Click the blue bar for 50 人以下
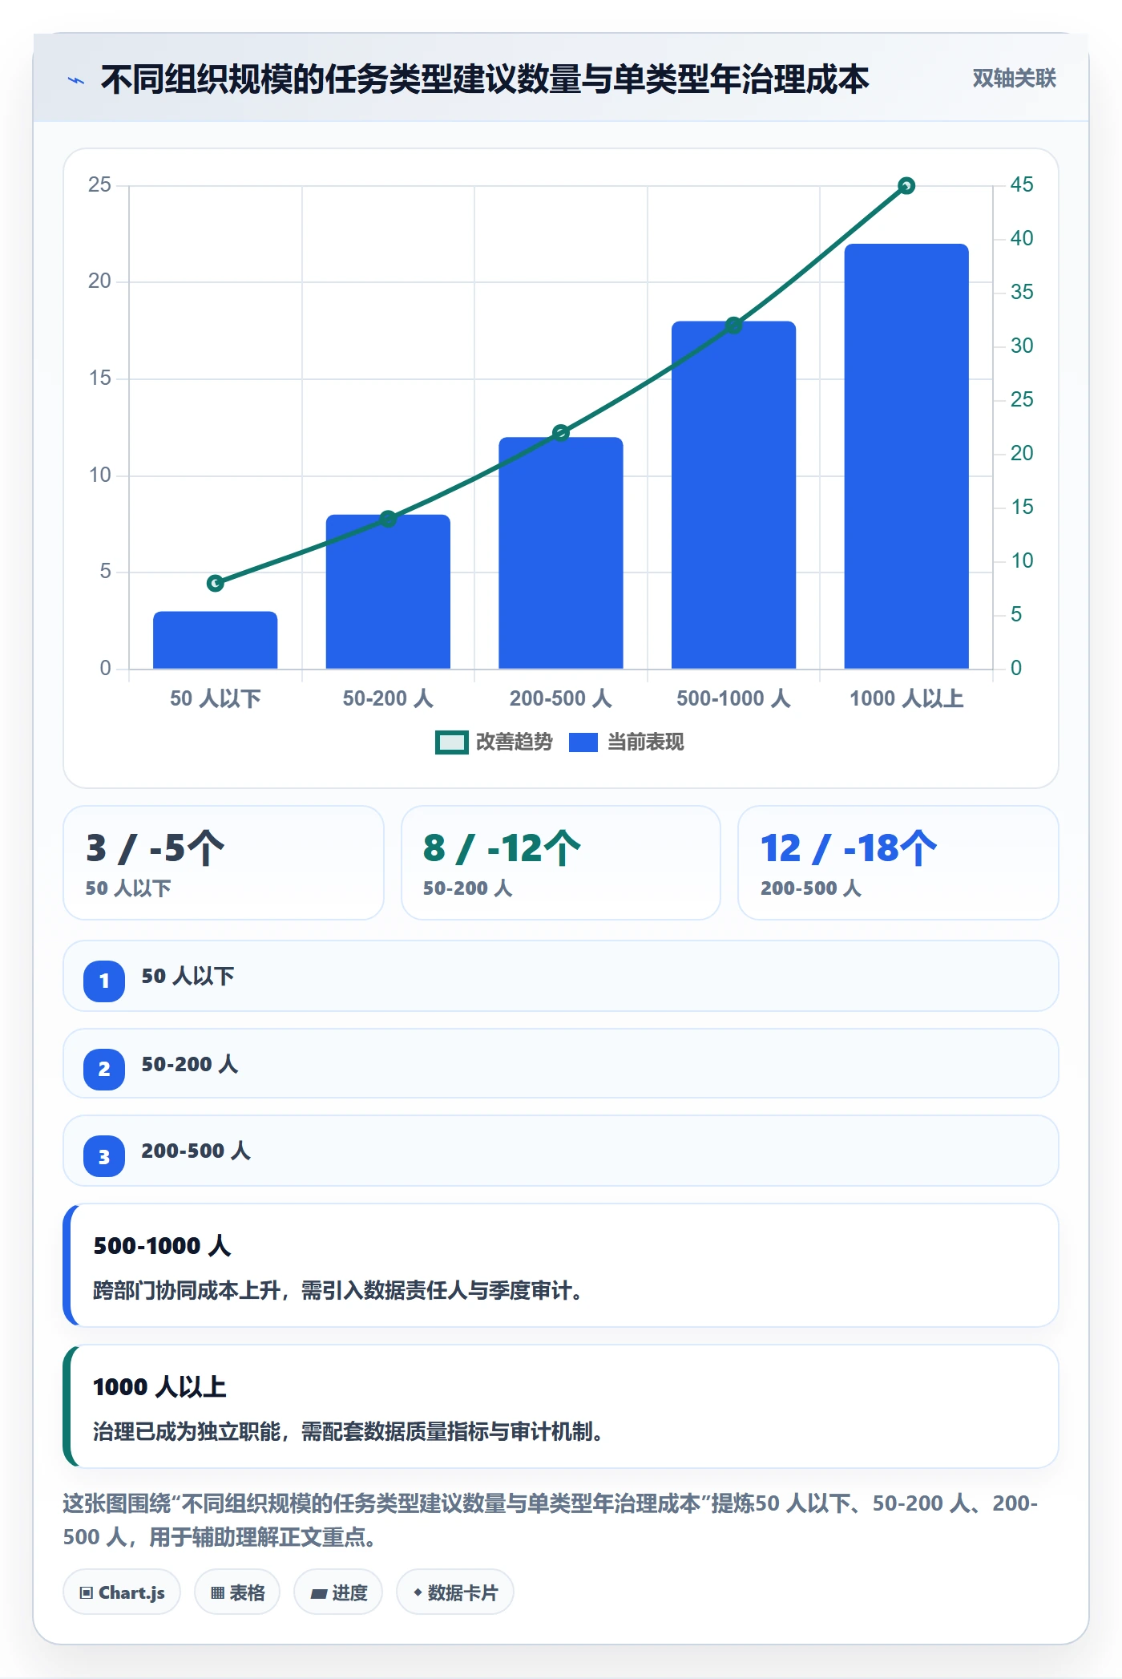 [216, 640]
